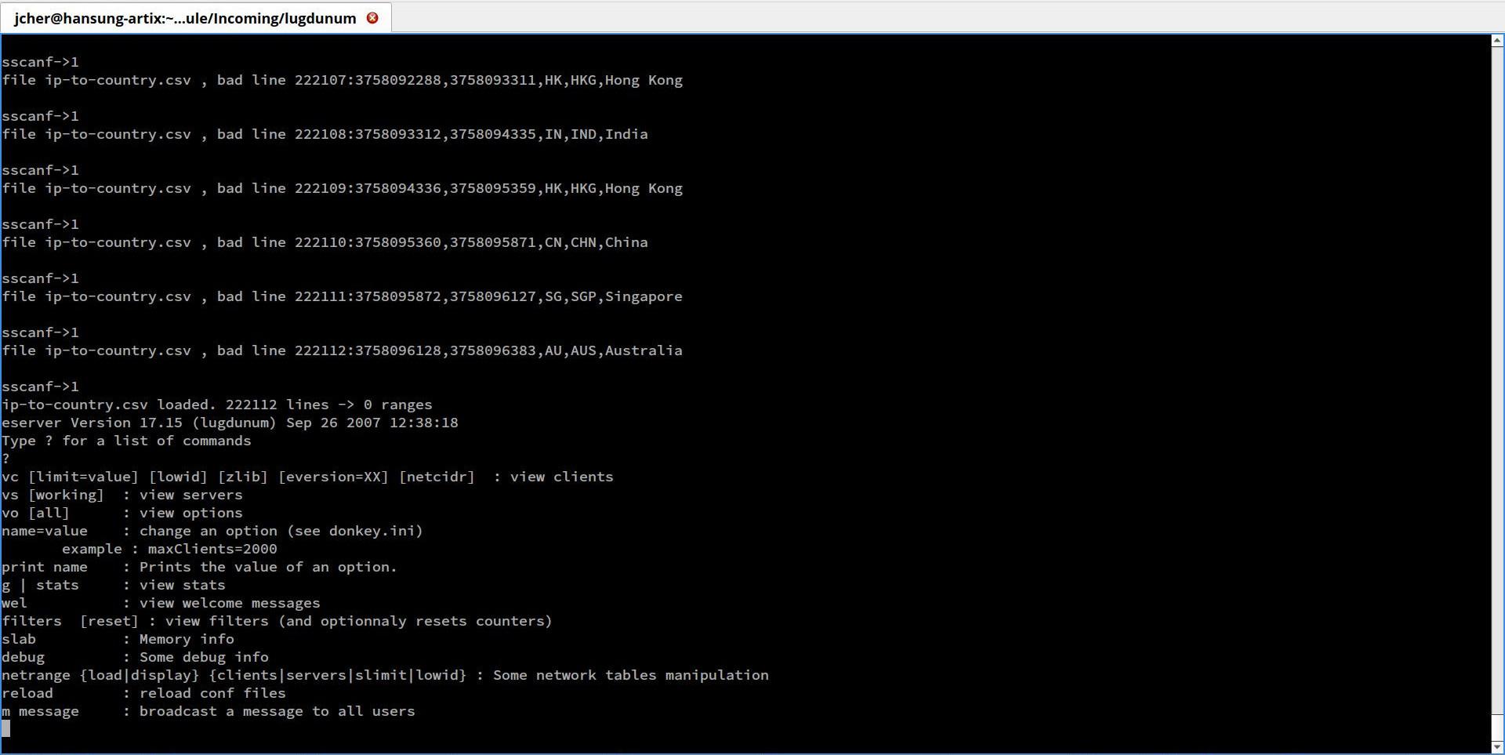Click the bad line 222108 India entry
The height and width of the screenshot is (755, 1505).
pyautogui.click(x=325, y=134)
